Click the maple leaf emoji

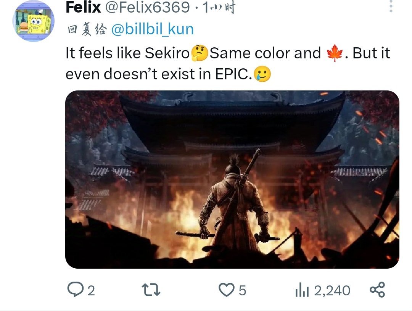pyautogui.click(x=335, y=54)
